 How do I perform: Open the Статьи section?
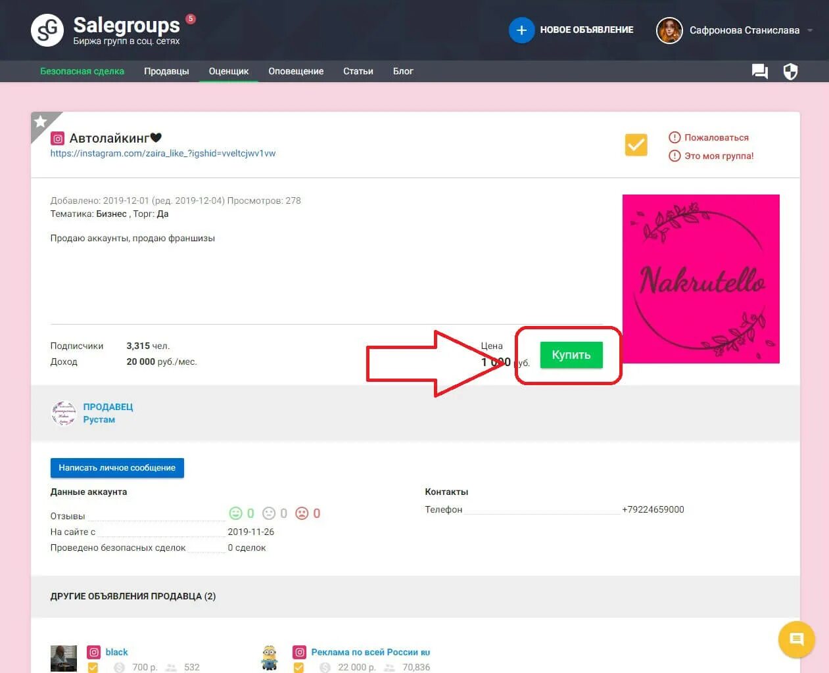coord(358,71)
